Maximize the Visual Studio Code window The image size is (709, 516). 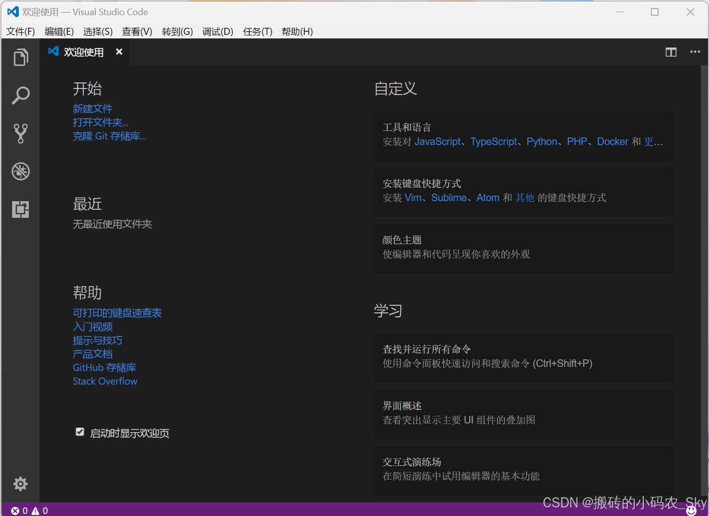pos(655,12)
